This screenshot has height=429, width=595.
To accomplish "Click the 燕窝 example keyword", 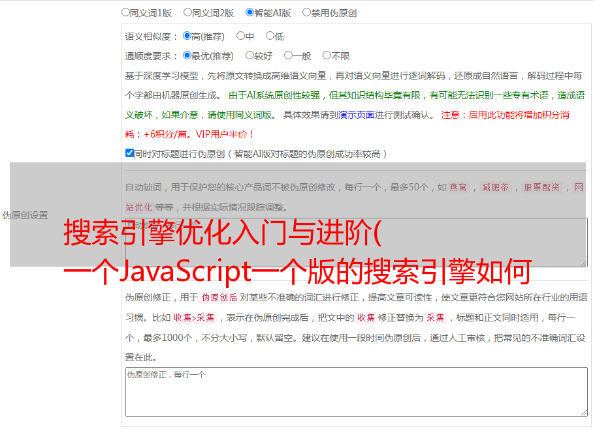I will click(458, 187).
